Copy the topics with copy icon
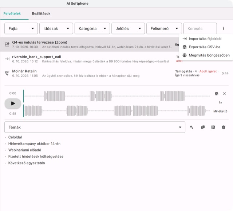Screen dimensions: 233x211 point(203,127)
